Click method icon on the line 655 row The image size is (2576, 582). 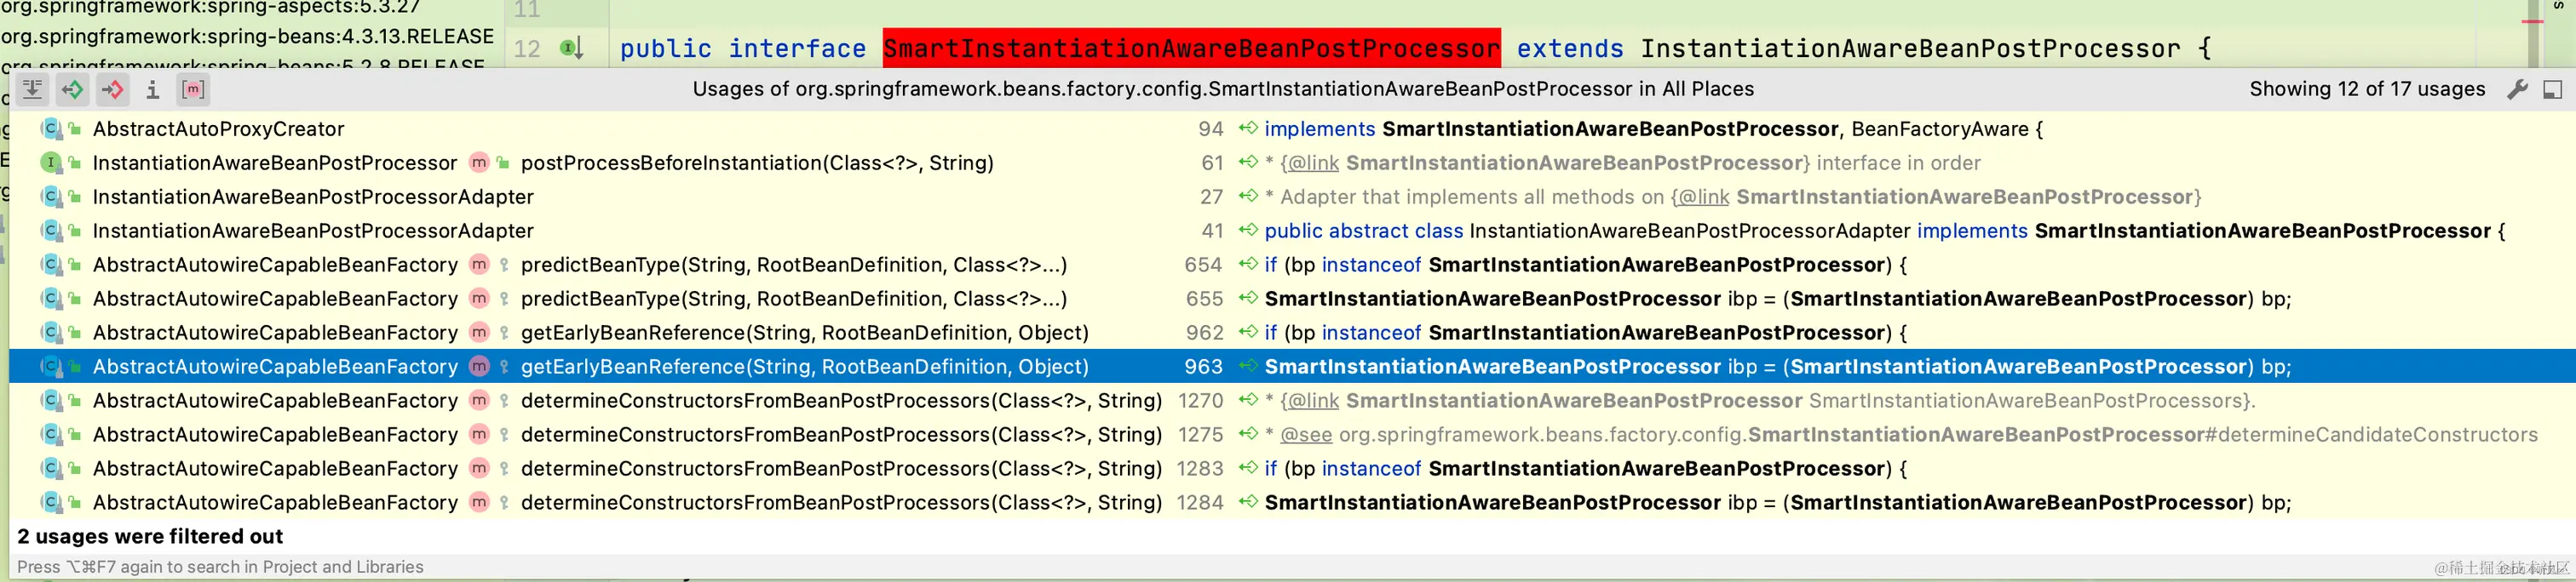479,299
